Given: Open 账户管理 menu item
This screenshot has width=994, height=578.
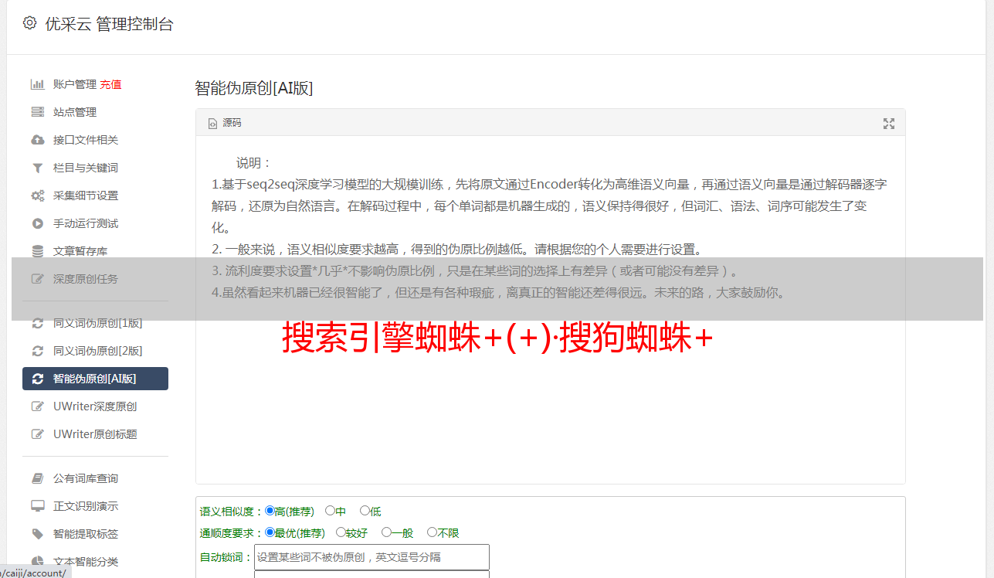Looking at the screenshot, I should 75,84.
